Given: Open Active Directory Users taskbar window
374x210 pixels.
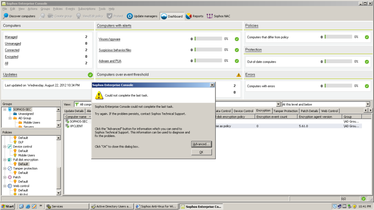Looking at the screenshot, I should coord(112,206).
